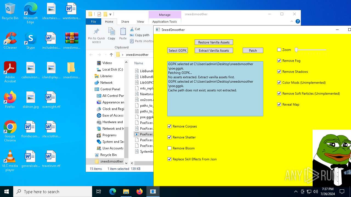The height and width of the screenshot is (197, 351).
Task: Click the Select GGPK button
Action: (177, 50)
